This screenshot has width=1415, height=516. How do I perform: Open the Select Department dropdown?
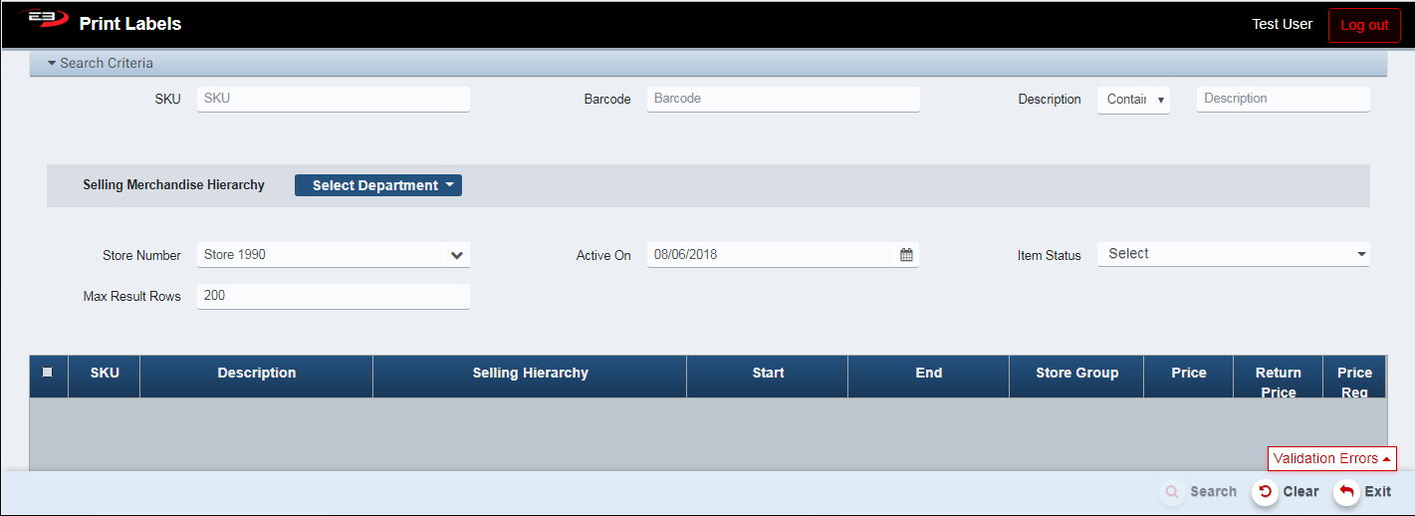(x=378, y=185)
